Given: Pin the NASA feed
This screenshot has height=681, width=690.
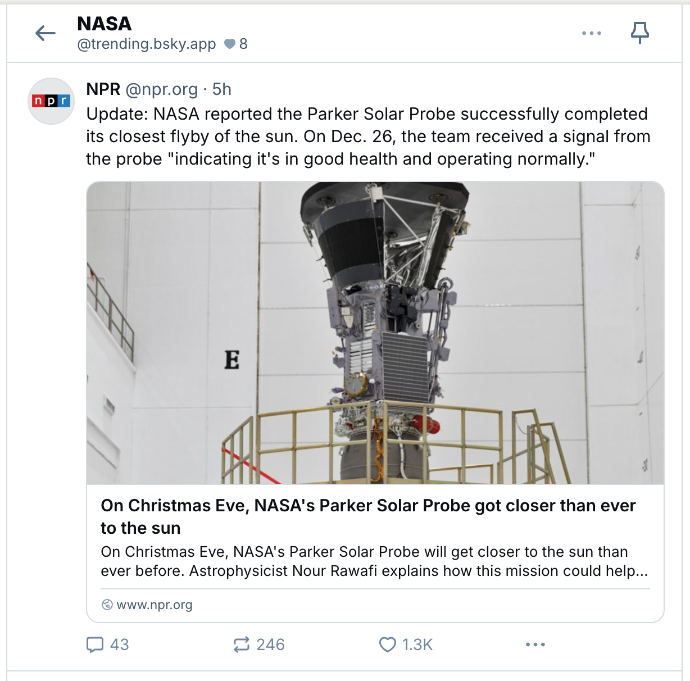Looking at the screenshot, I should click(x=639, y=33).
